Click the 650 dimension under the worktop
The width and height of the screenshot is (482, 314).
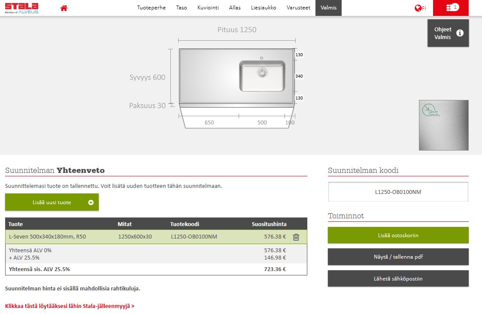(209, 123)
